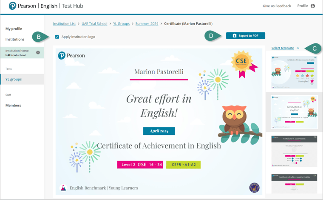The image size is (323, 200).
Task: Open Institutions in the sidebar
Action: [15, 39]
